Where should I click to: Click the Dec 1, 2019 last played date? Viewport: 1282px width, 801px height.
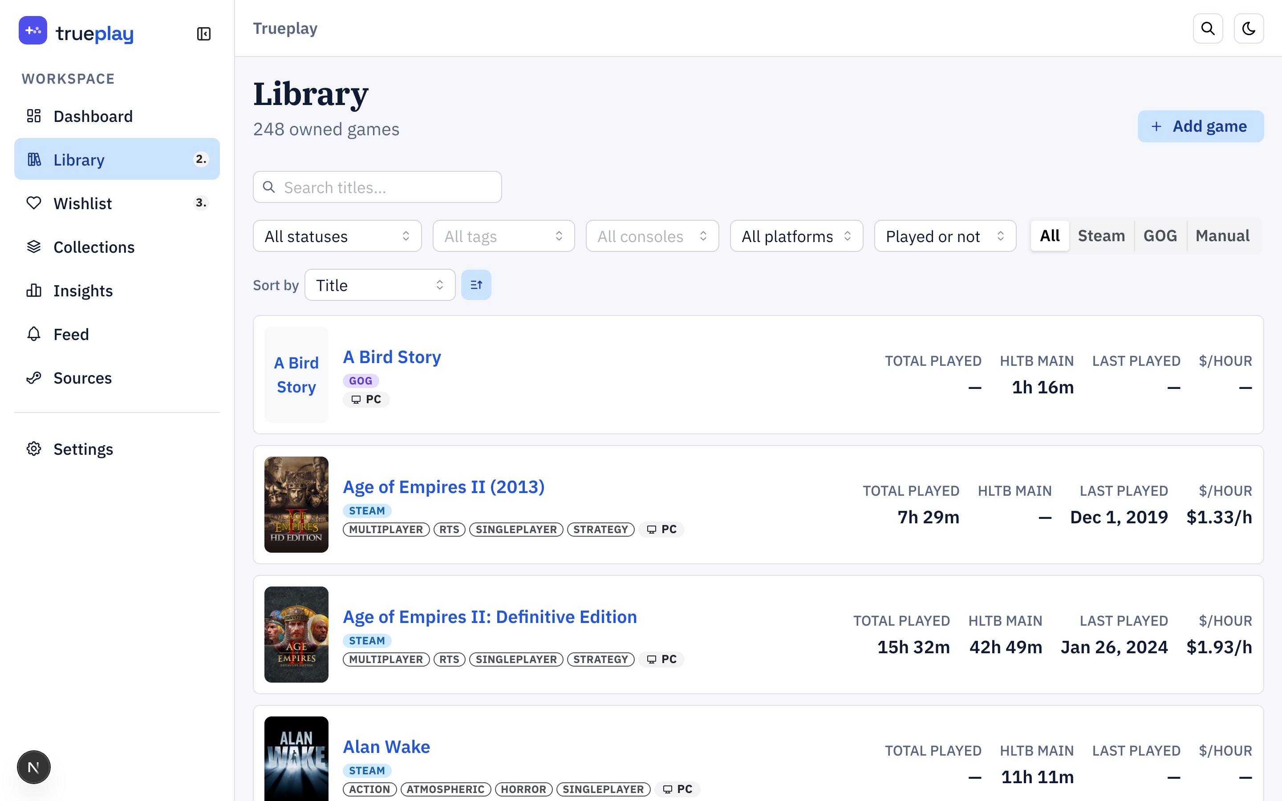1119,517
